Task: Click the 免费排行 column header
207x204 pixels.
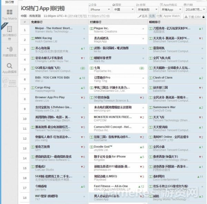Action: (x=37, y=22)
